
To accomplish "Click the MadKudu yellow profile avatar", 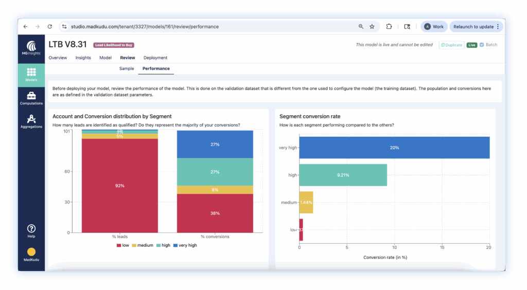I will 31,252.
